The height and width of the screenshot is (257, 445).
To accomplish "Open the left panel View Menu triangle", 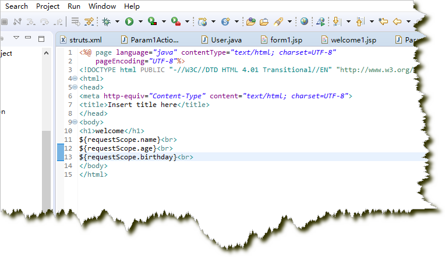I will (16, 37).
